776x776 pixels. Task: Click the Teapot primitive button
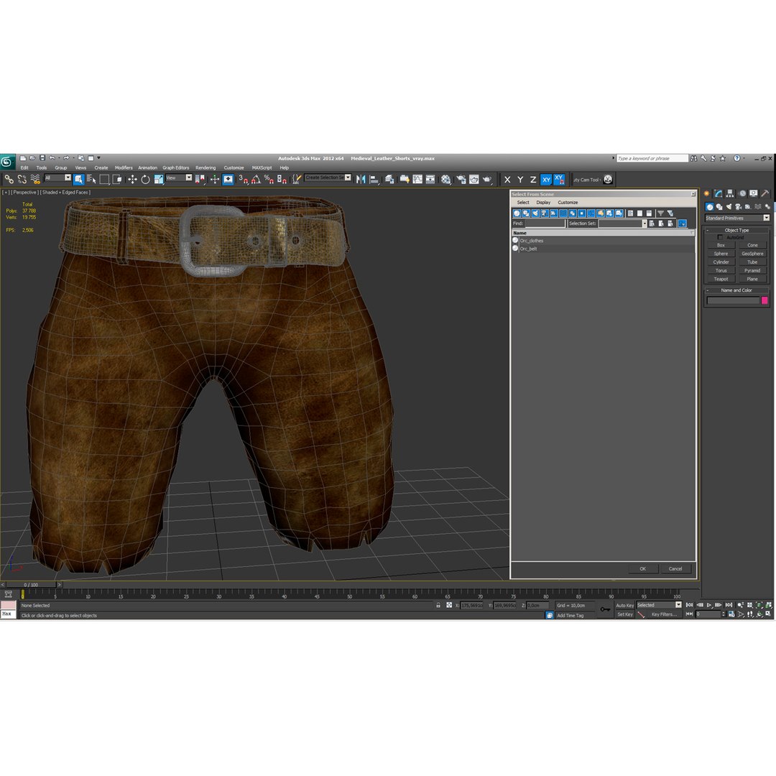coord(721,279)
